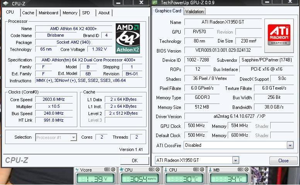The height and width of the screenshot is (185, 300).
Task: Click the Package value 'Socket AM2 (940)'
Action: (x=73, y=42)
